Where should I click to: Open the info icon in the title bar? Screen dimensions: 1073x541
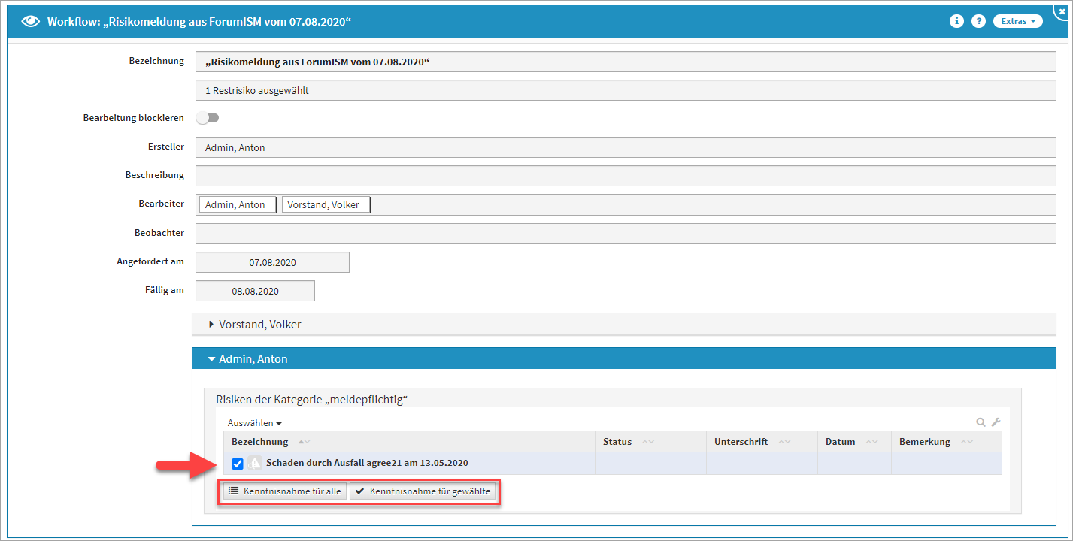point(956,21)
